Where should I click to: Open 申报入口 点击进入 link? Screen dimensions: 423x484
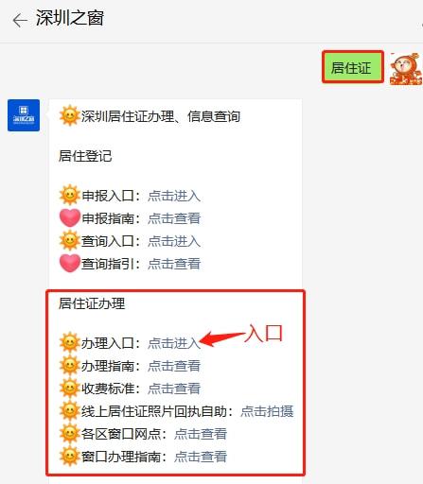pos(174,196)
